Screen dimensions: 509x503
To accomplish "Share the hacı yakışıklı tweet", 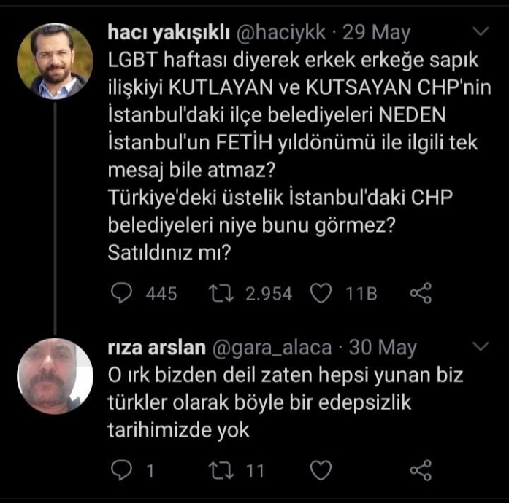I will point(421,294).
